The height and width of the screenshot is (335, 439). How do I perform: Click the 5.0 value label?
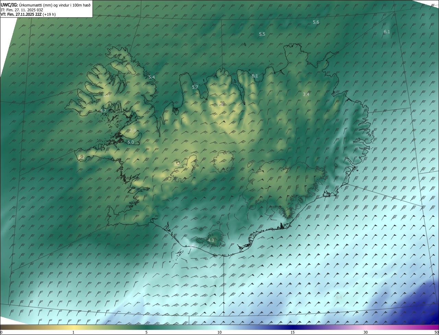click(131, 142)
